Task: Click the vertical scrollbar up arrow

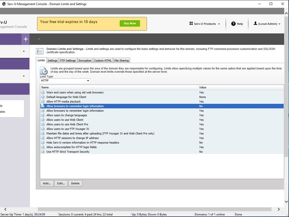Action: click(x=286, y=13)
